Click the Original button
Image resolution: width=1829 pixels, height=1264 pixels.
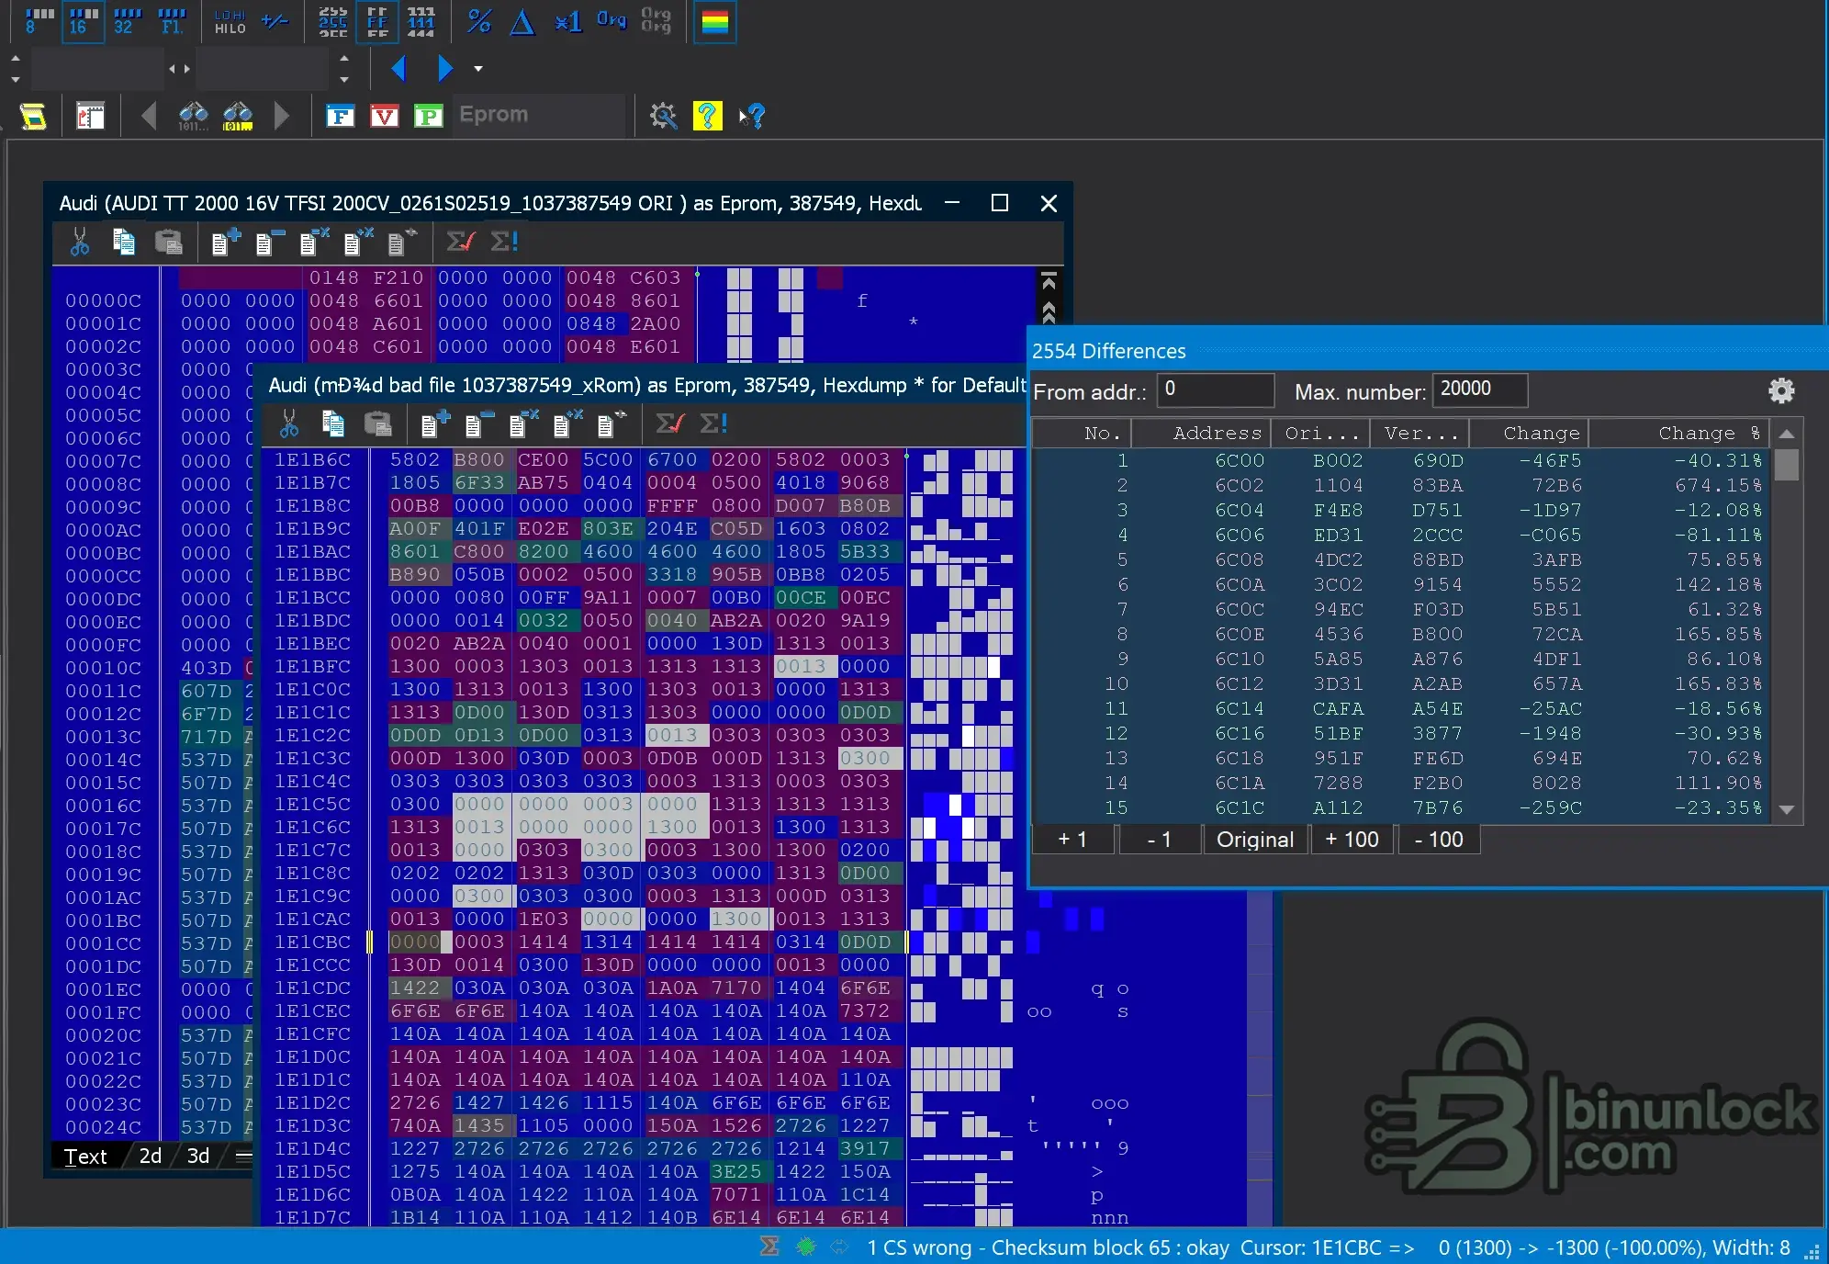pyautogui.click(x=1255, y=840)
